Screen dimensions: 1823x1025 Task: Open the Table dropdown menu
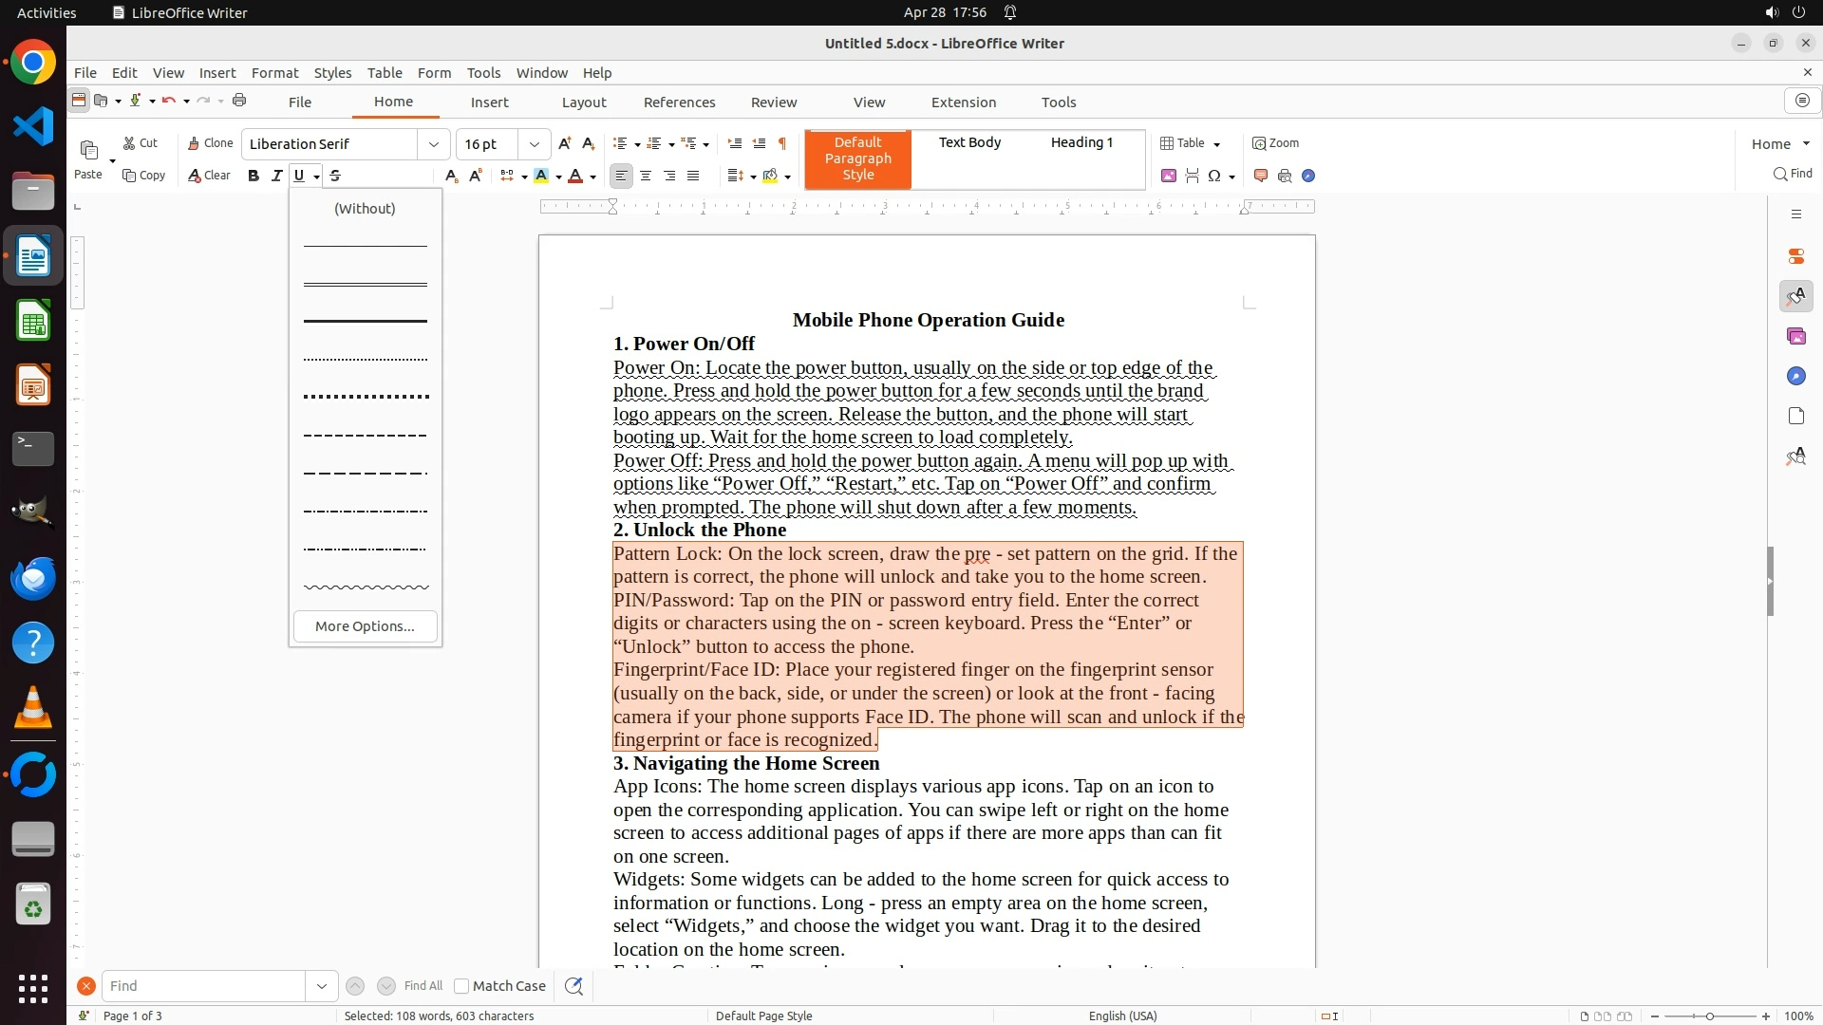1216,144
